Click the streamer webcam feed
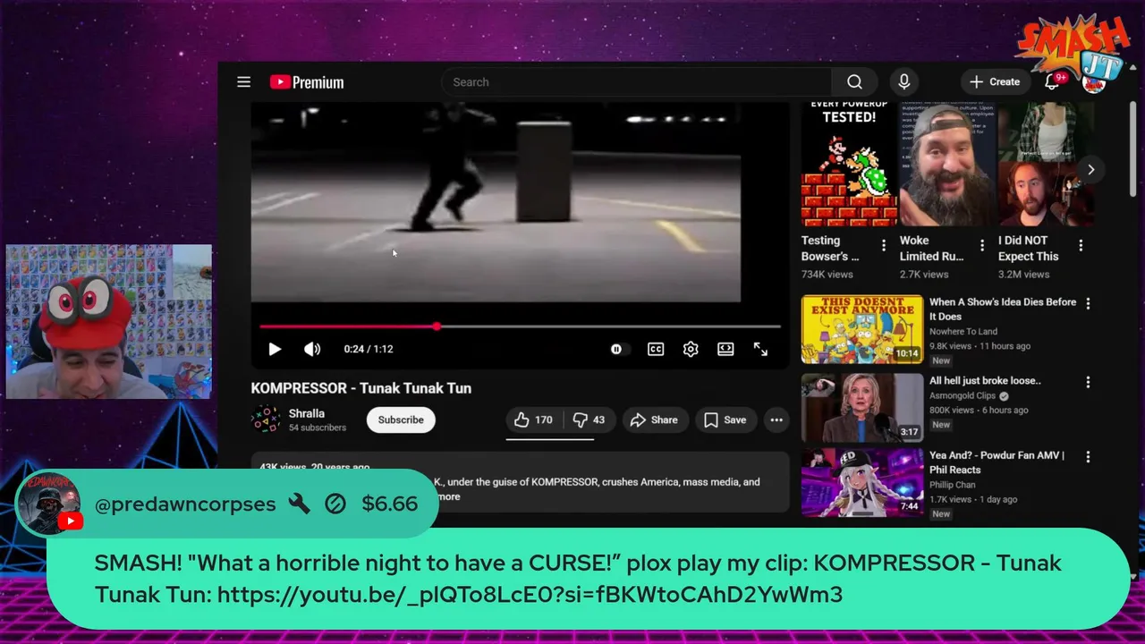1145x644 pixels. point(109,322)
